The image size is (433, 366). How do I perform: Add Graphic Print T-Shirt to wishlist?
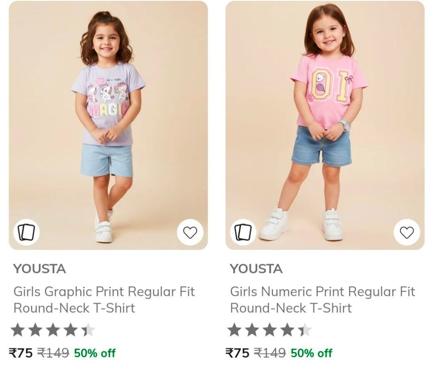tap(190, 232)
